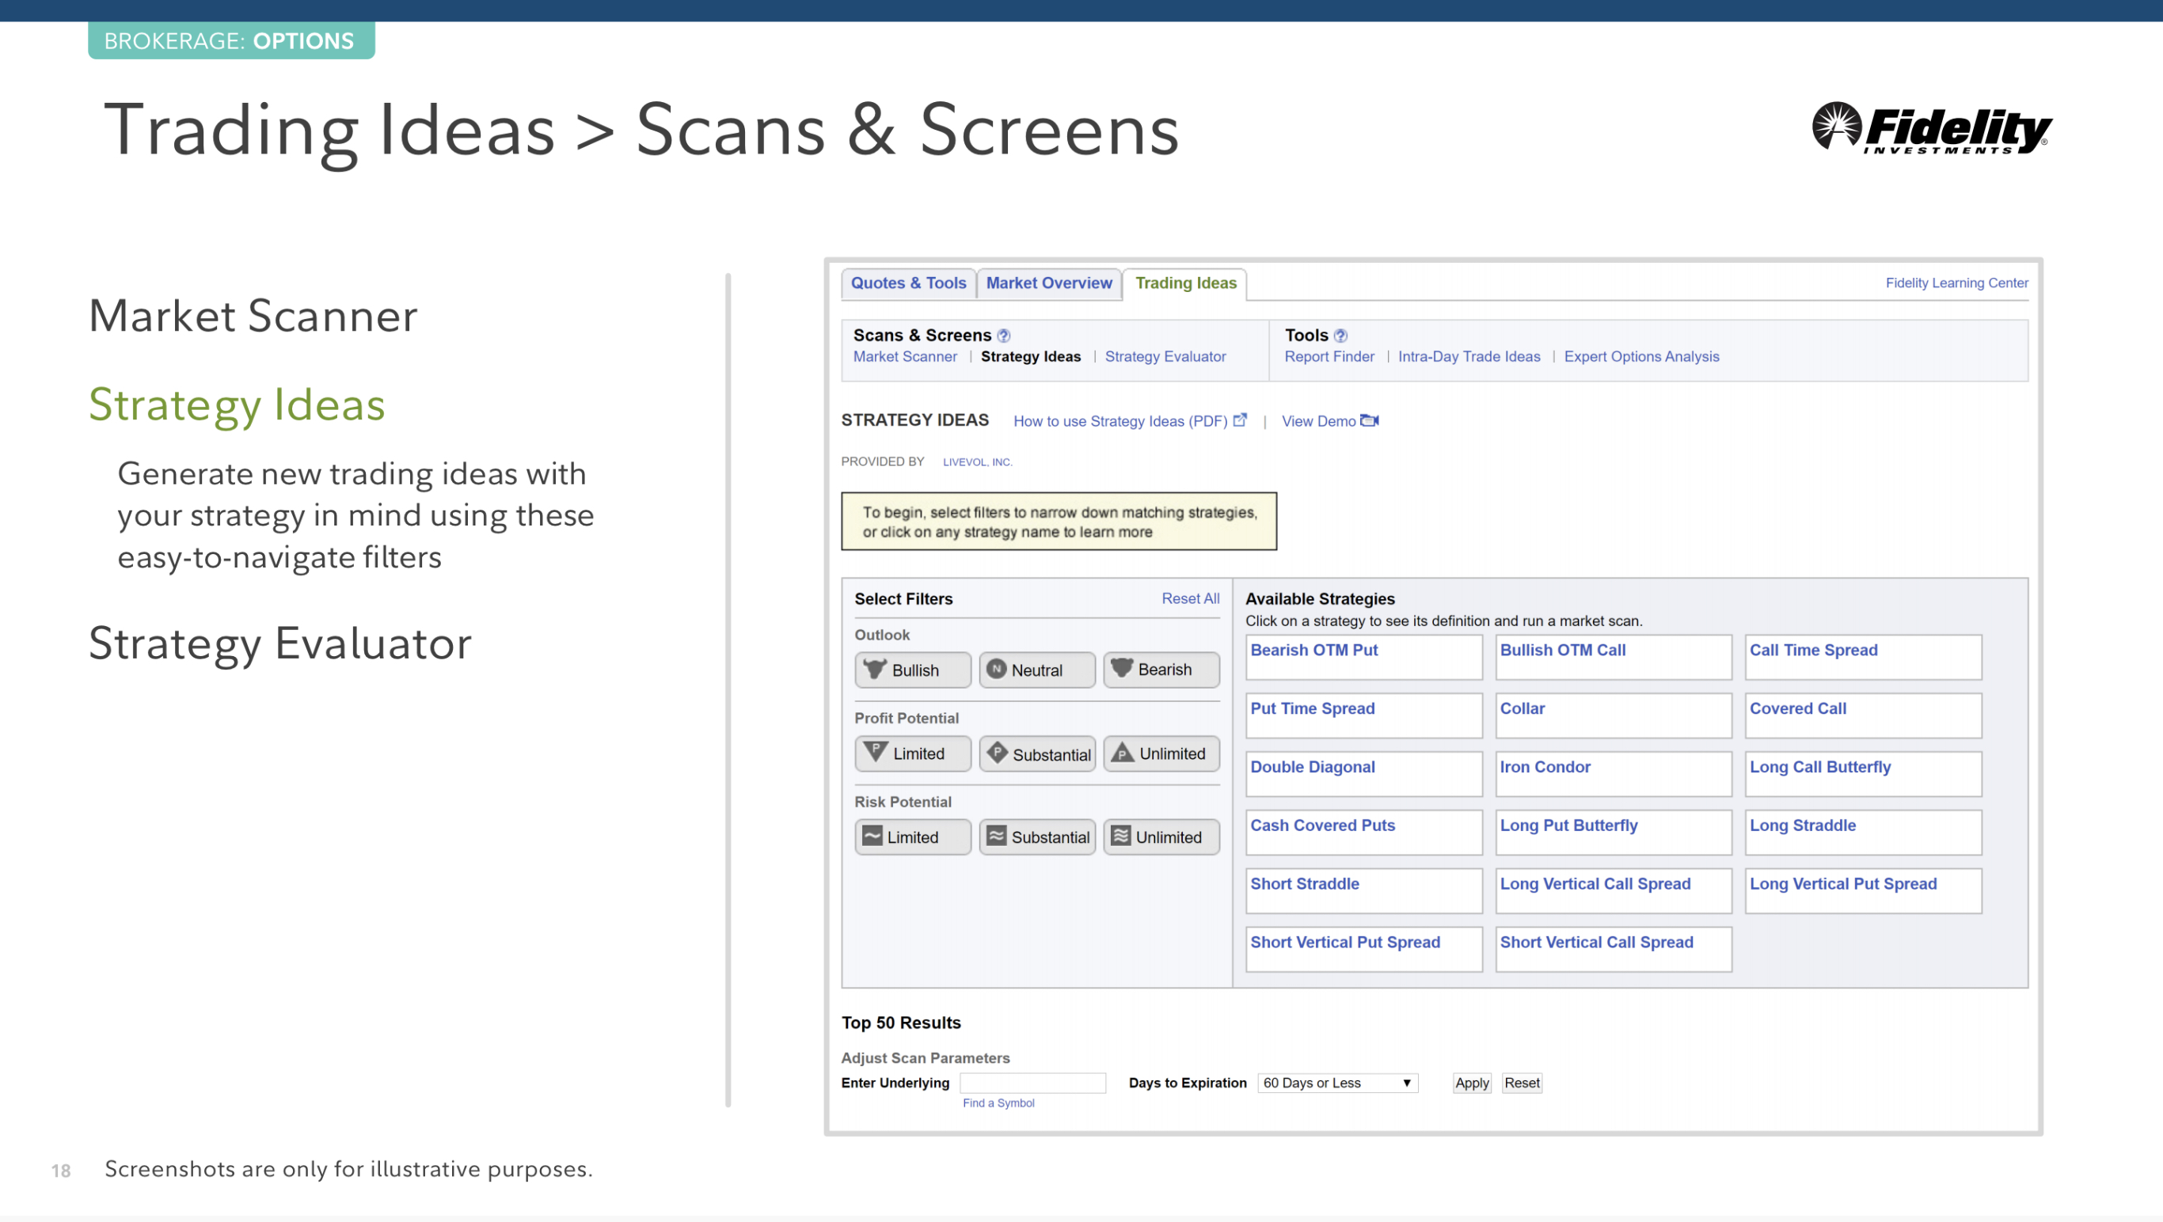Click the external-link icon after Strategy Ideas PDF
The image size is (2163, 1222).
click(1239, 420)
